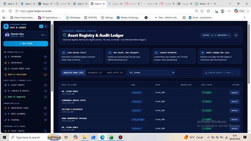251x141 pixels.
Task: Open the Asset Sheets icon
Action: coord(5,85)
